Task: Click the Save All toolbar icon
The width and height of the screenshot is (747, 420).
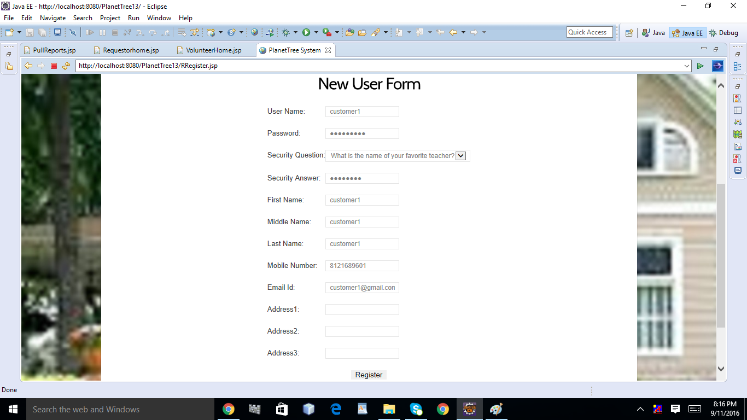Action: click(x=42, y=32)
